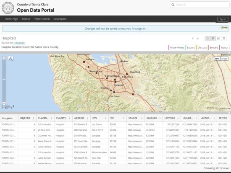Open the ADDRESS column options menu

point(88,118)
